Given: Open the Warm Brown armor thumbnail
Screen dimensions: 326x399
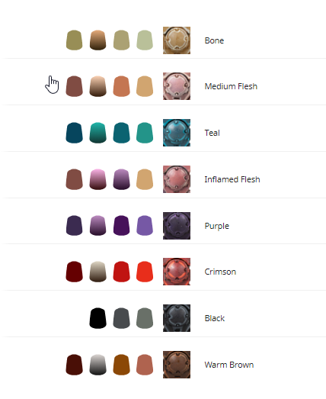Looking at the screenshot, I should (177, 365).
